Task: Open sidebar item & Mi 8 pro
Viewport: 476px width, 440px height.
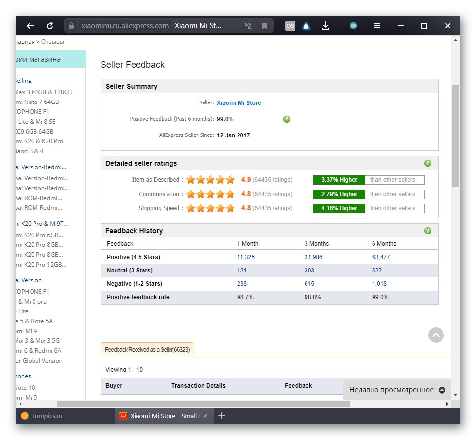Action: click(x=32, y=302)
